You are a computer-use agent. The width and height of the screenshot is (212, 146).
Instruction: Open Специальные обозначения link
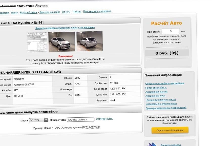click(161, 104)
